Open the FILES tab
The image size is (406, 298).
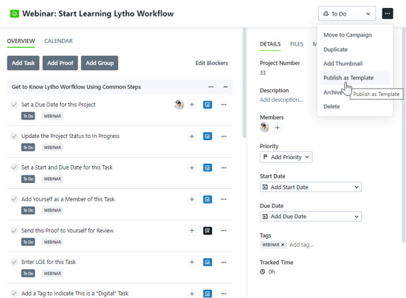pyautogui.click(x=297, y=44)
